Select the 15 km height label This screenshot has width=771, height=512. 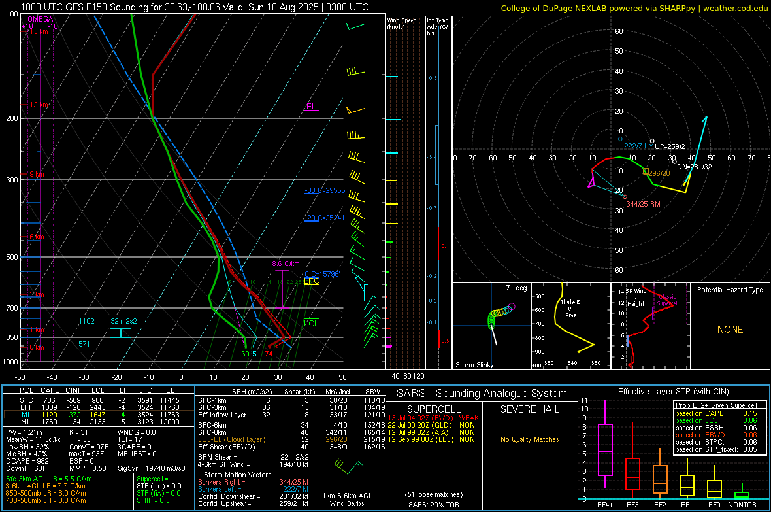pos(39,31)
